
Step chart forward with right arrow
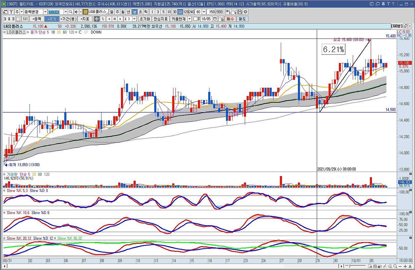pos(121,19)
